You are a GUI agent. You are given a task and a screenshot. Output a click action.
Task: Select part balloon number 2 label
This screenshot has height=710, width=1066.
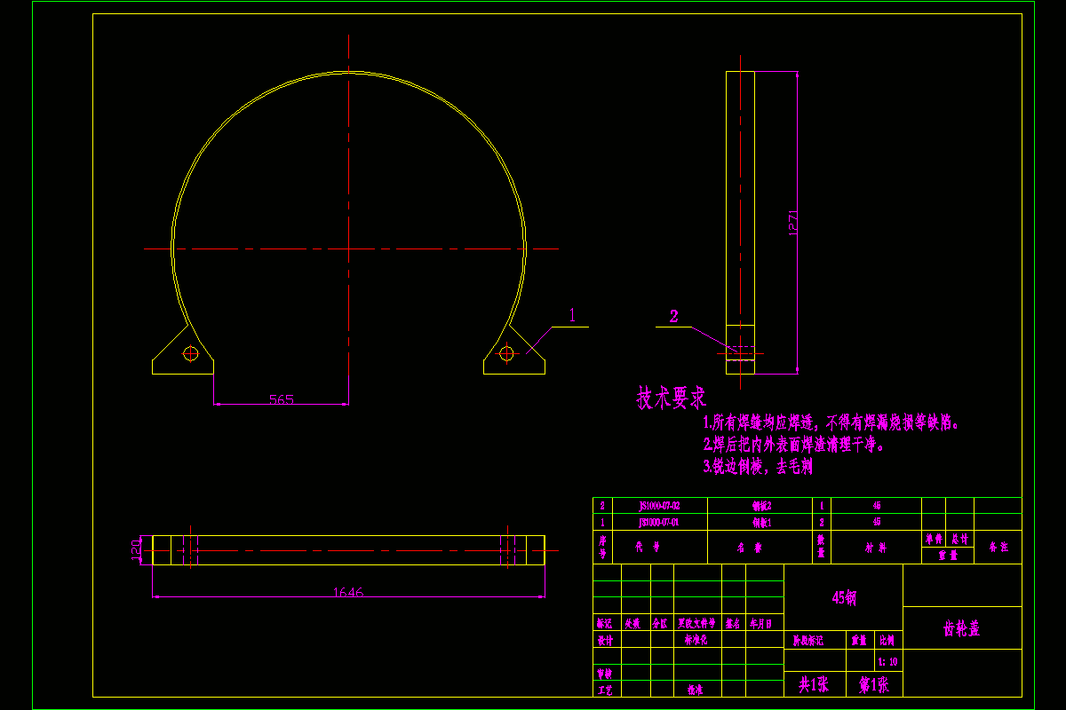pyautogui.click(x=674, y=316)
